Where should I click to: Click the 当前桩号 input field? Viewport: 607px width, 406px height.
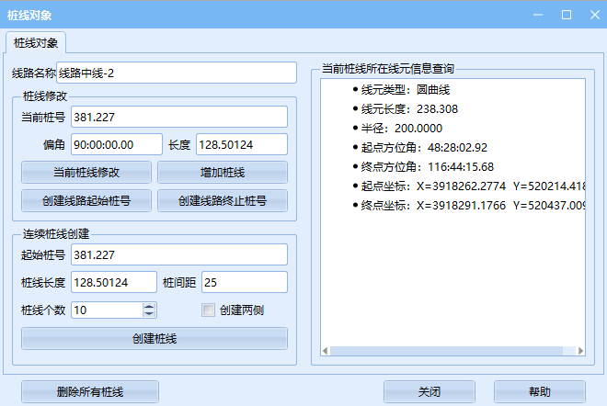point(178,117)
